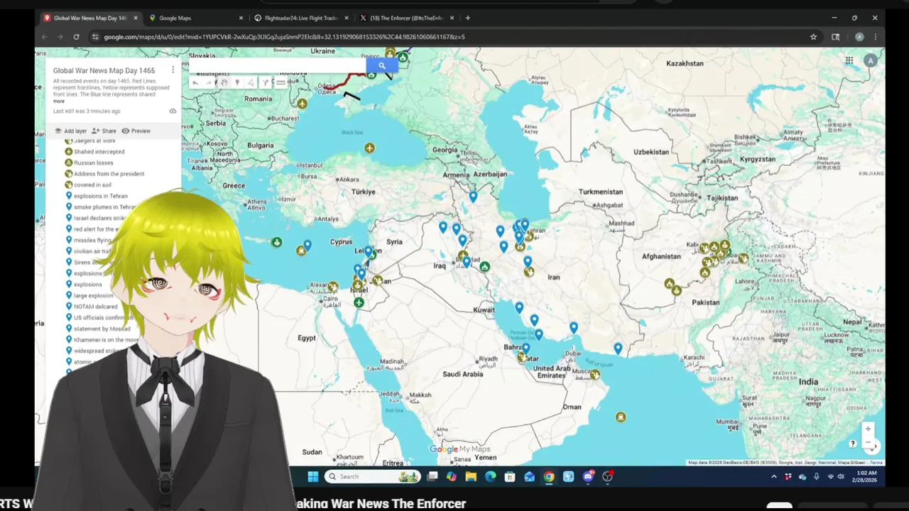
Task: Click the blue pin near Muscat
Action: pyautogui.click(x=618, y=348)
